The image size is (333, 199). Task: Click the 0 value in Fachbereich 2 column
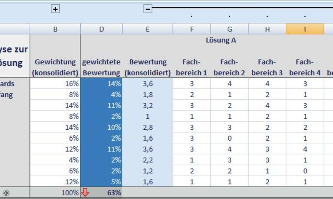pyautogui.click(x=229, y=138)
